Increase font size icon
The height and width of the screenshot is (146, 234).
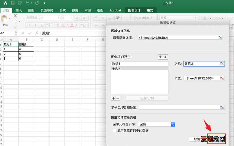[x=78, y=18]
